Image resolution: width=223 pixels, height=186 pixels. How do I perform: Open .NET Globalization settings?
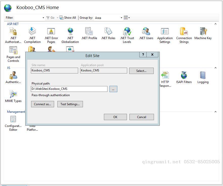point(70,35)
